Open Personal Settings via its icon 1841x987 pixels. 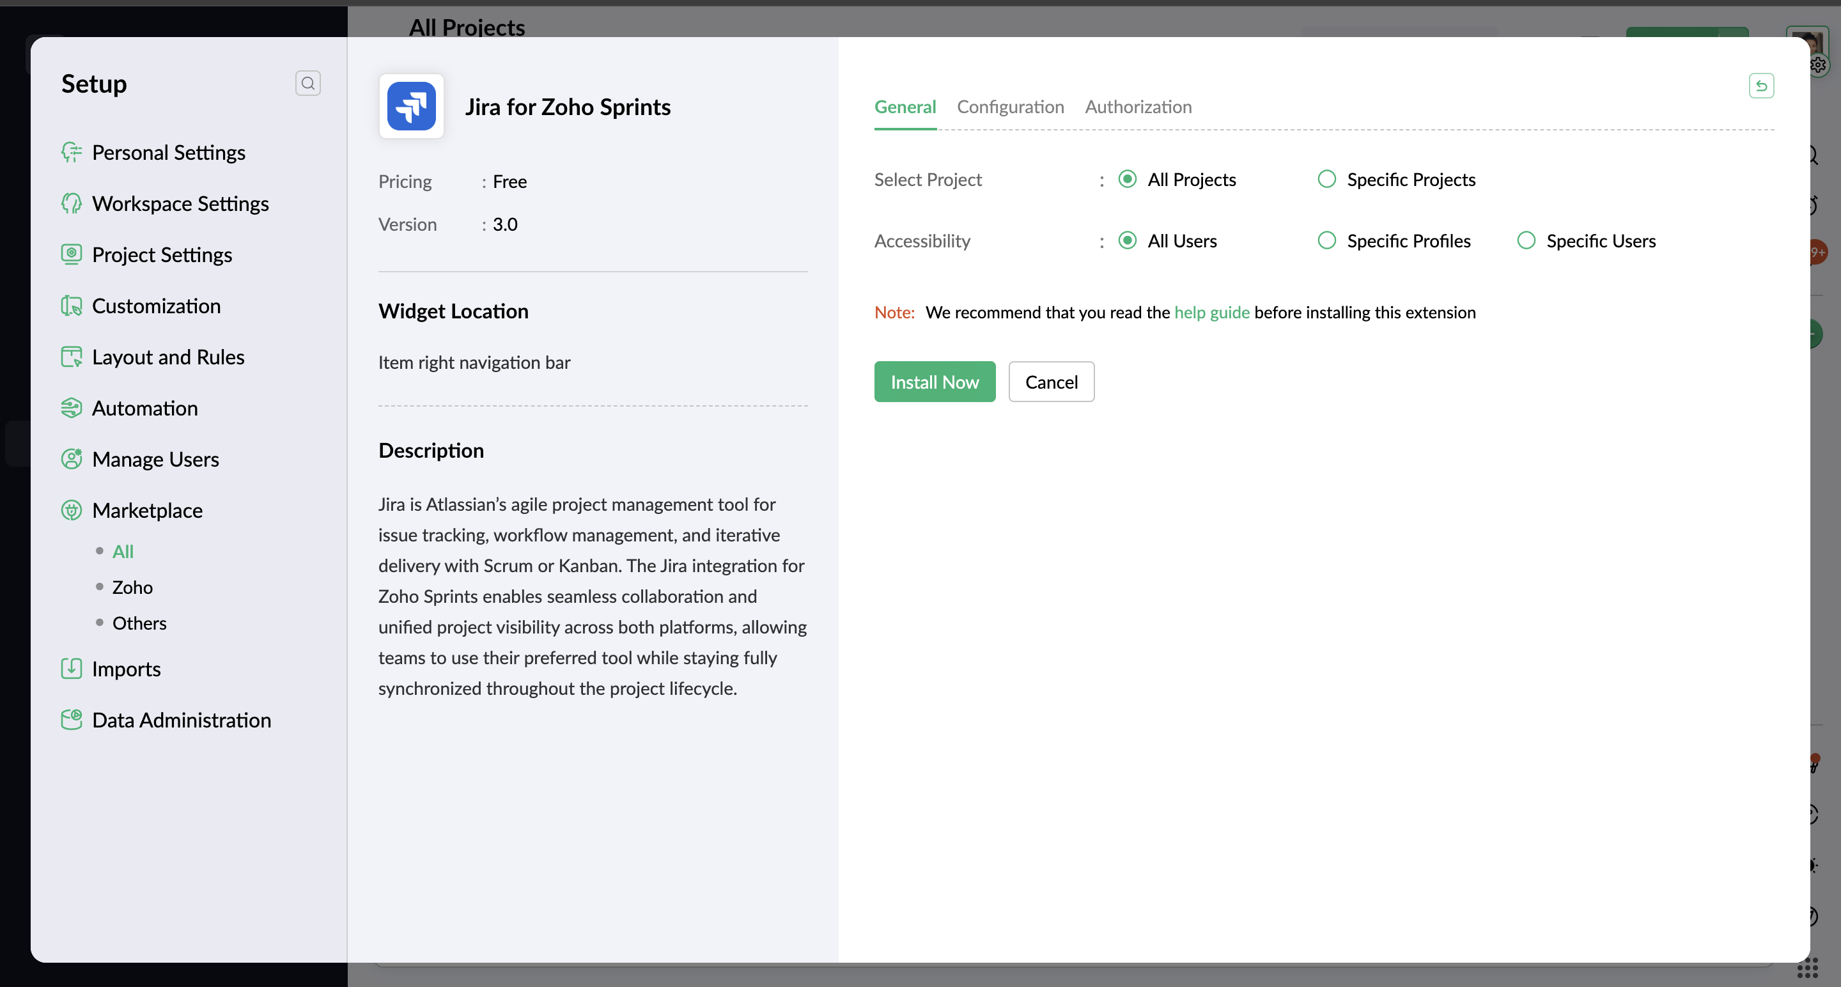click(x=72, y=152)
